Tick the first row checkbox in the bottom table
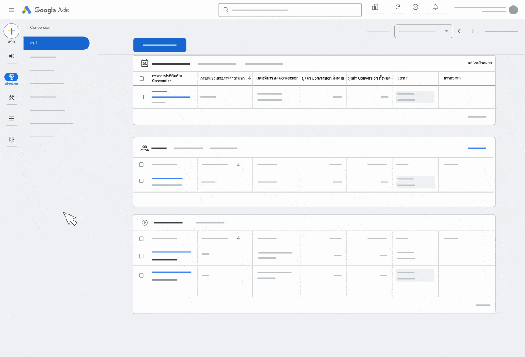This screenshot has height=357, width=525. coord(141,255)
